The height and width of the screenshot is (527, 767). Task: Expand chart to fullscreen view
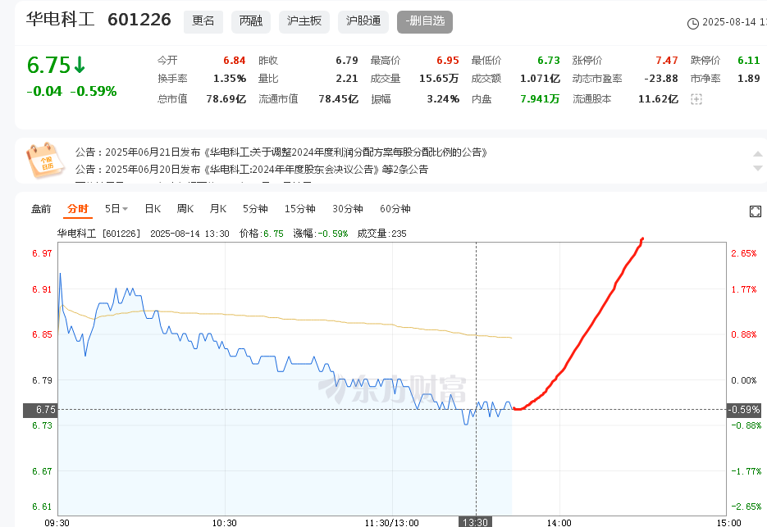[x=755, y=211]
